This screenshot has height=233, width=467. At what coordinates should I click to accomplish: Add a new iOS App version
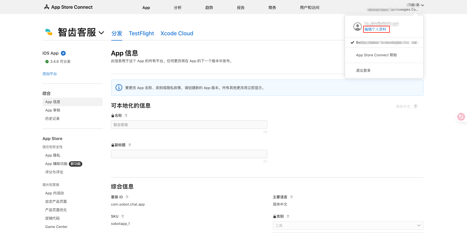[63, 53]
